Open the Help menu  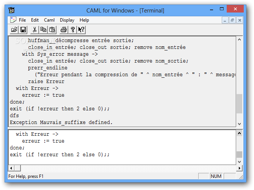tap(84, 20)
